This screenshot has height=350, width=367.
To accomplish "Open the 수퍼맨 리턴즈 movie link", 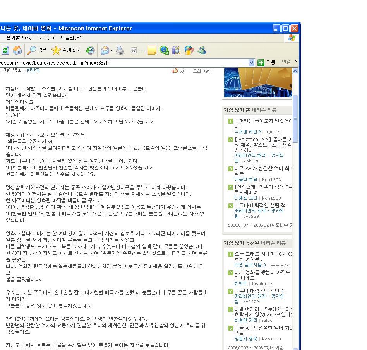I will click(x=248, y=132).
